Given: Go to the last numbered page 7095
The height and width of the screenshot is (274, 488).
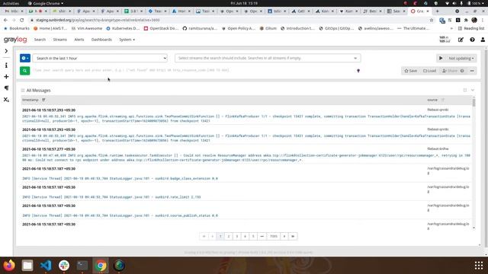Looking at the screenshot, I should tap(274, 237).
